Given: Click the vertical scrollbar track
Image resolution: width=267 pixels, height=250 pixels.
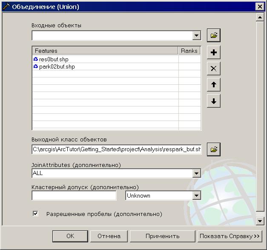Looking at the screenshot, I should 260,214.
